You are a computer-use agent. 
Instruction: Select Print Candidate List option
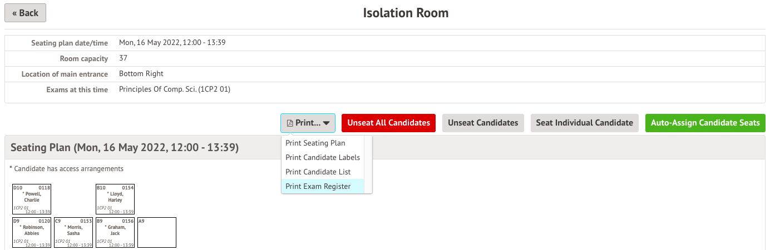tap(318, 172)
